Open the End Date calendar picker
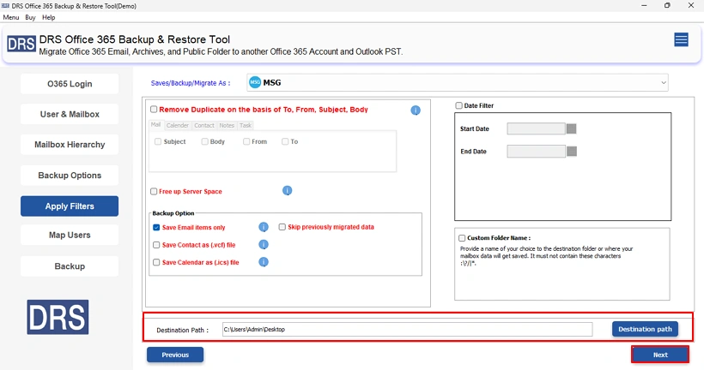 (572, 152)
